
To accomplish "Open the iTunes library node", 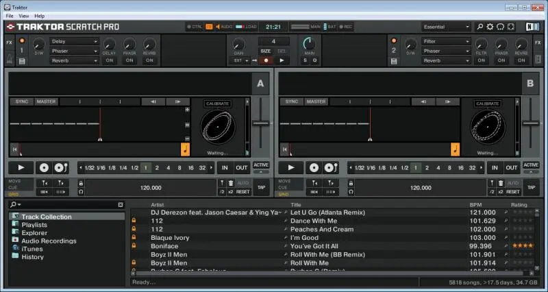I will click(x=32, y=249).
